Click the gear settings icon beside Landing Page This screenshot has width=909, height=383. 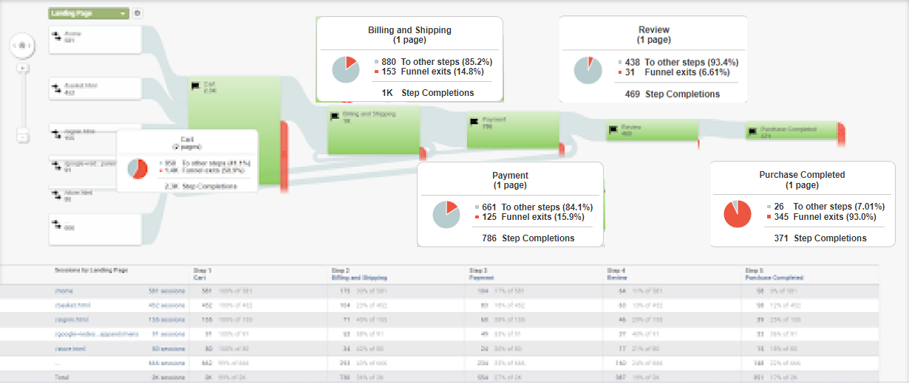(x=137, y=13)
